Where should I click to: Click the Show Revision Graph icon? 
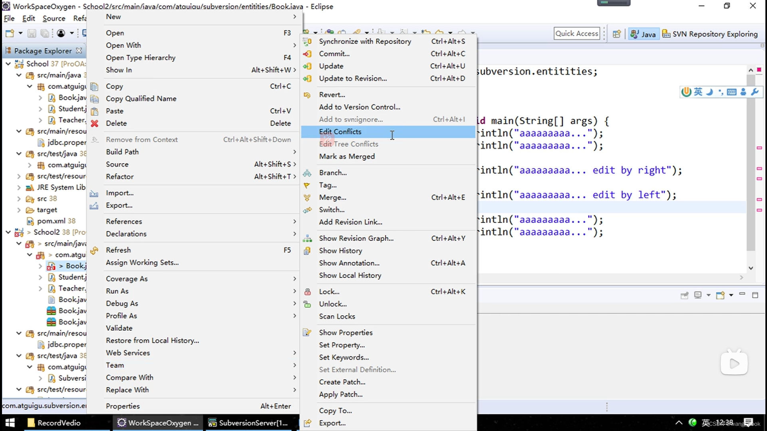coord(307,238)
